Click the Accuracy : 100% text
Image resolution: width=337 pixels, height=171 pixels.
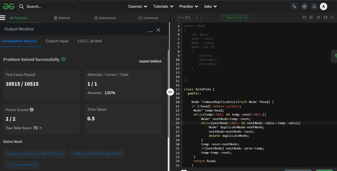(101, 93)
